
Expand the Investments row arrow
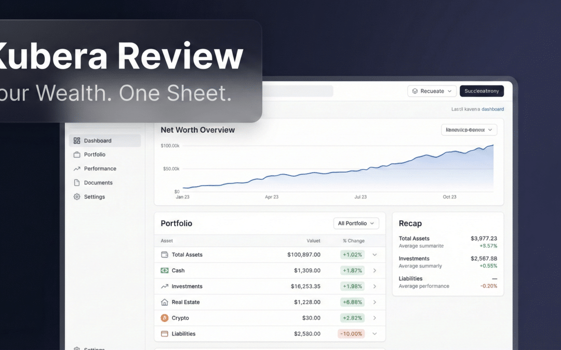[x=375, y=286]
